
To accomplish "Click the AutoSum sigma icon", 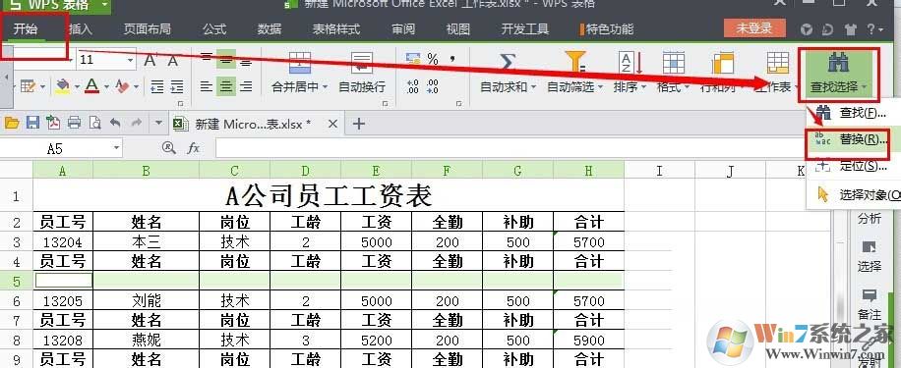I will (x=507, y=62).
